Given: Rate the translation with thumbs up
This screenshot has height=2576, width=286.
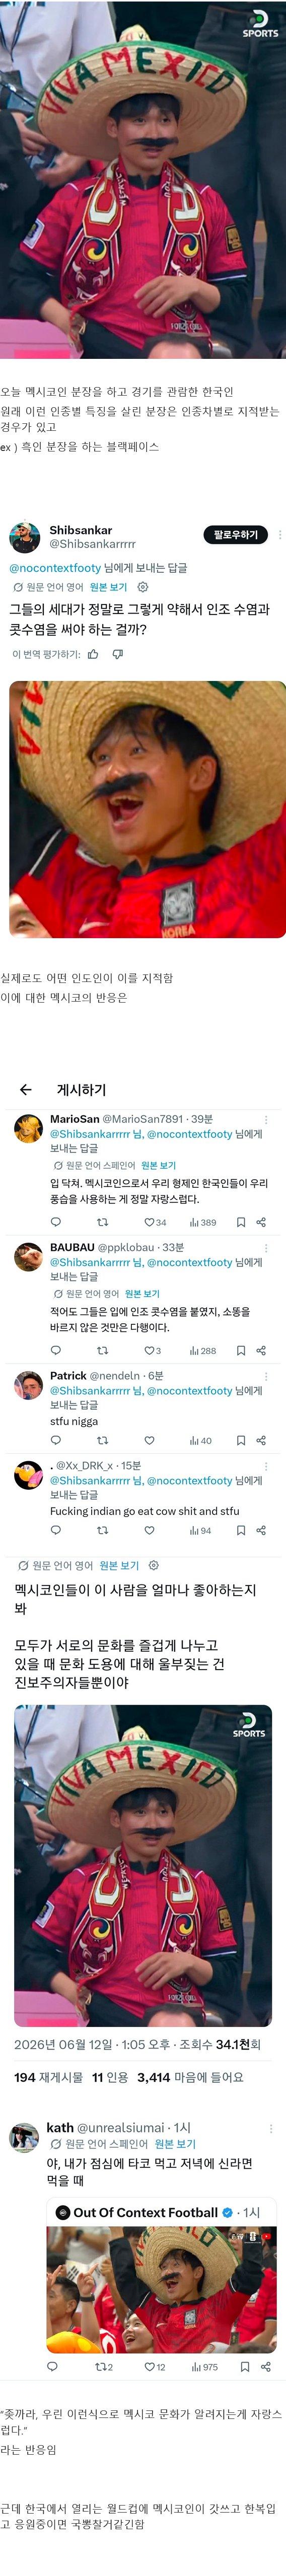Looking at the screenshot, I should (x=93, y=655).
